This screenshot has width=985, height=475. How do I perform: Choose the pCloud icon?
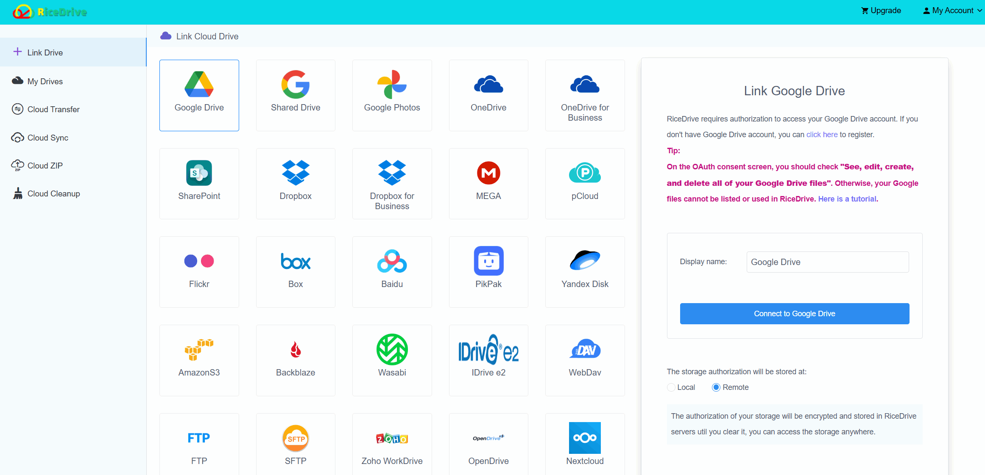click(x=585, y=173)
